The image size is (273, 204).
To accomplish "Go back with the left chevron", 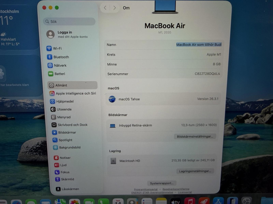I will pyautogui.click(x=105, y=7).
